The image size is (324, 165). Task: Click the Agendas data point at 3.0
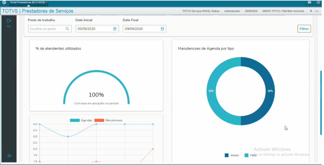click(x=68, y=136)
